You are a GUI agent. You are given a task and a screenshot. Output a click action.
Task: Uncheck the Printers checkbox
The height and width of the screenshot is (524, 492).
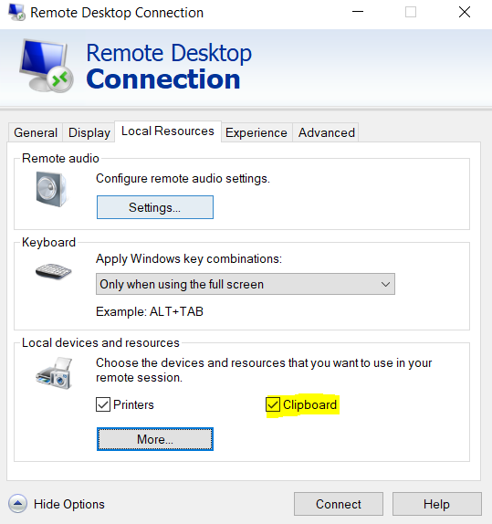(103, 404)
